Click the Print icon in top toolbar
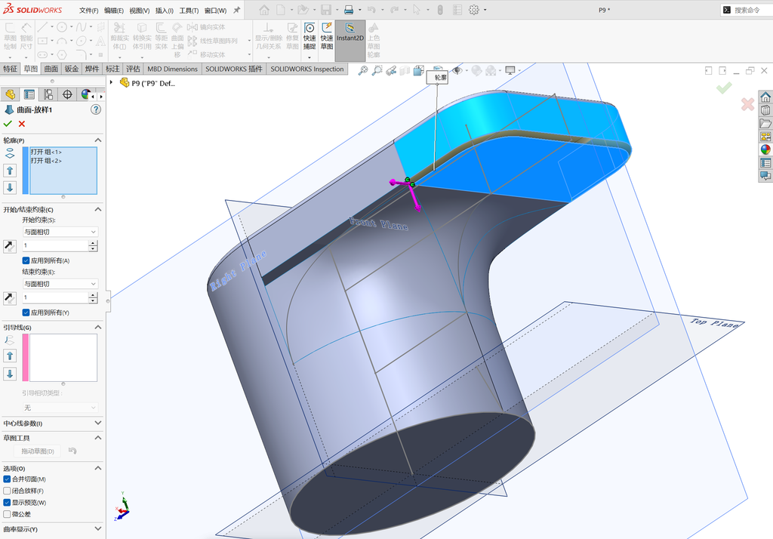773x539 pixels. 349,10
